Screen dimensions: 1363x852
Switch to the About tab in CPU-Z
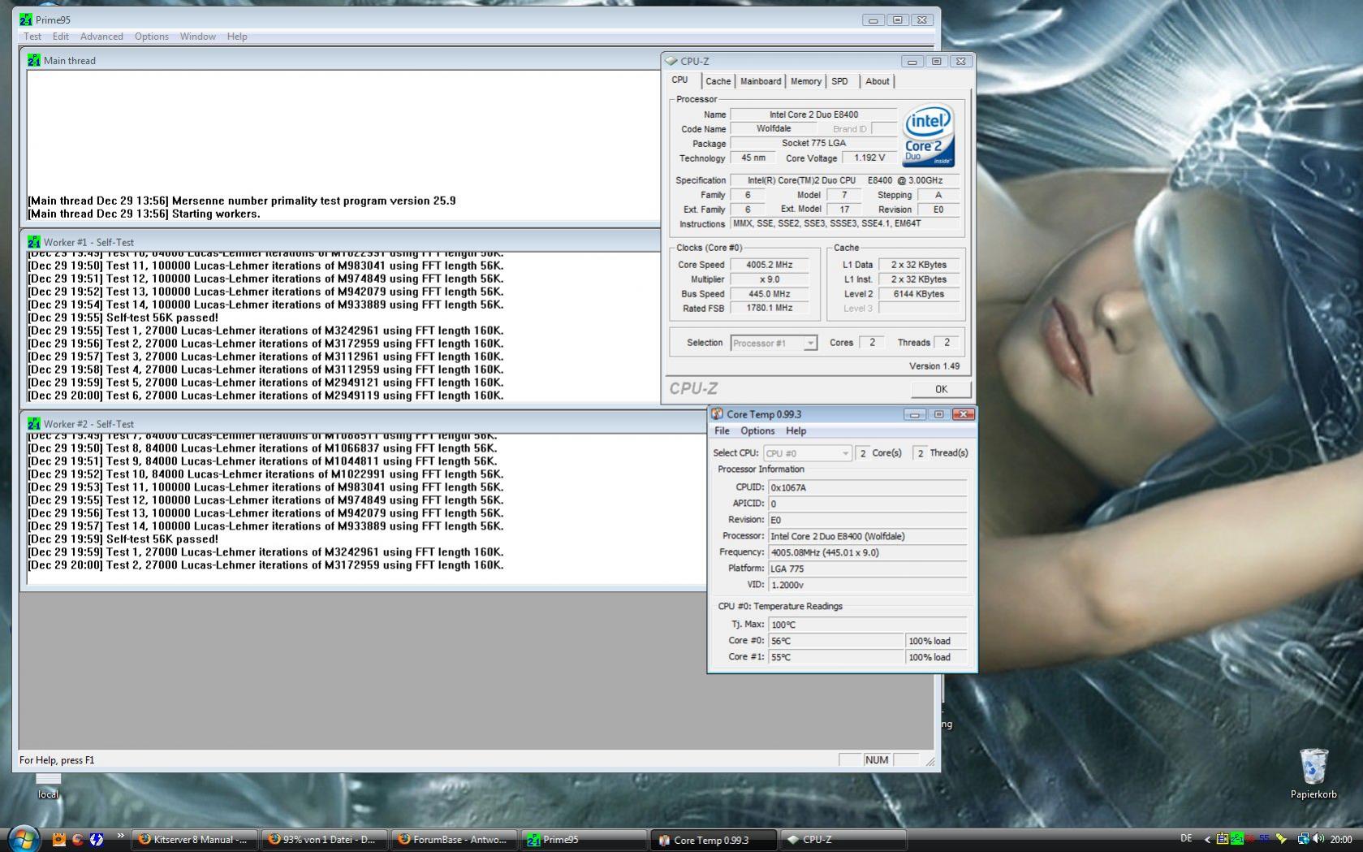(877, 81)
